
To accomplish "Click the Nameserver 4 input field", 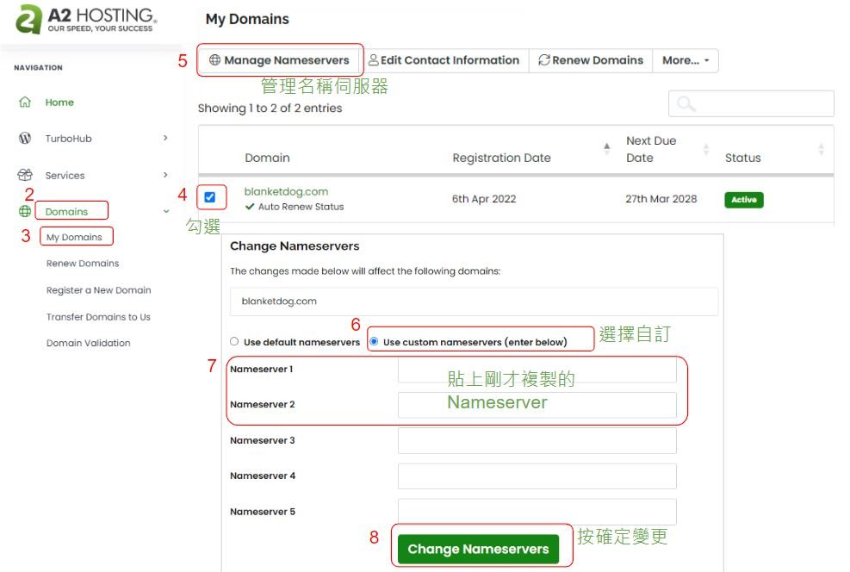I will coord(537,476).
